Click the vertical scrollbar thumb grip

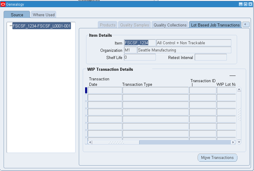[239, 114]
